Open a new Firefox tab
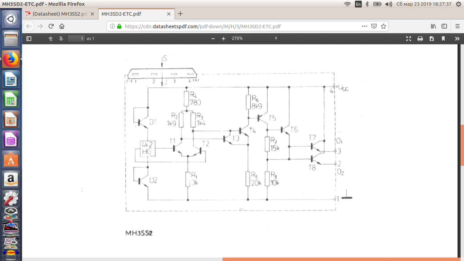 coord(180,14)
